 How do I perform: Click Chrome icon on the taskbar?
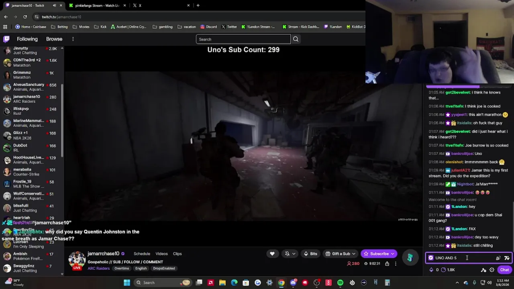(x=281, y=283)
